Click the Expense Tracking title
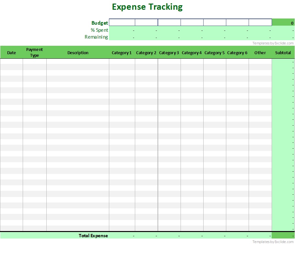The height and width of the screenshot is (257, 295). click(147, 7)
